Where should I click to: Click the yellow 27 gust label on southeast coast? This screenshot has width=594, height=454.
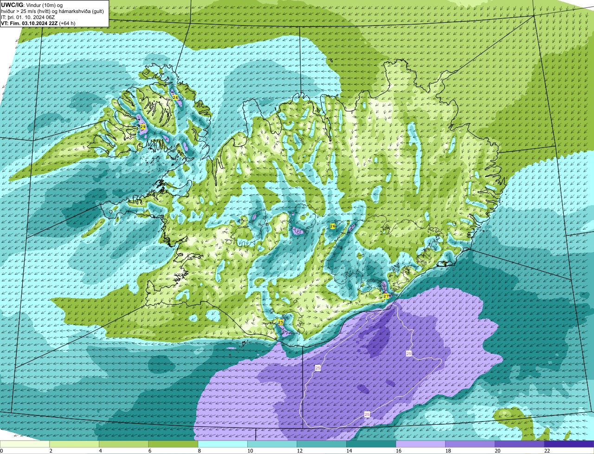(x=386, y=296)
